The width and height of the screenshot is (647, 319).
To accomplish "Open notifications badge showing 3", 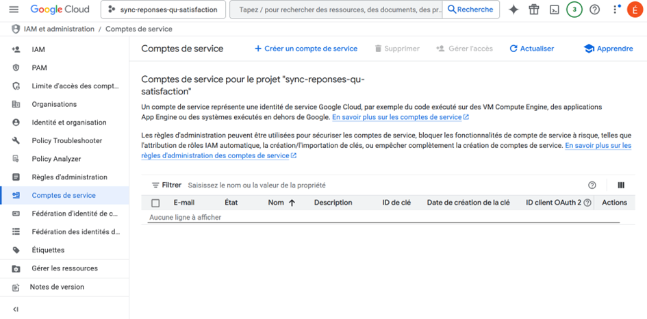I will 574,10.
